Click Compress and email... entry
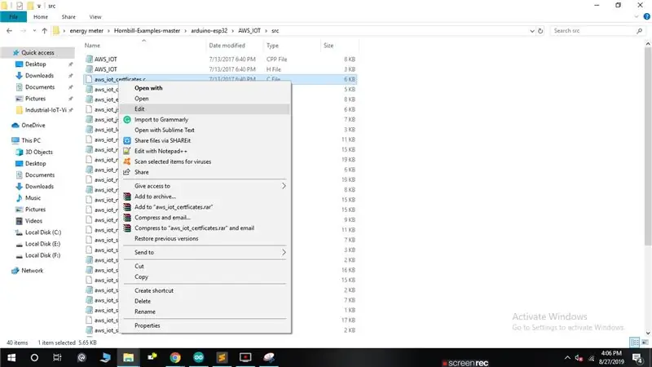652x367 pixels. (x=162, y=218)
